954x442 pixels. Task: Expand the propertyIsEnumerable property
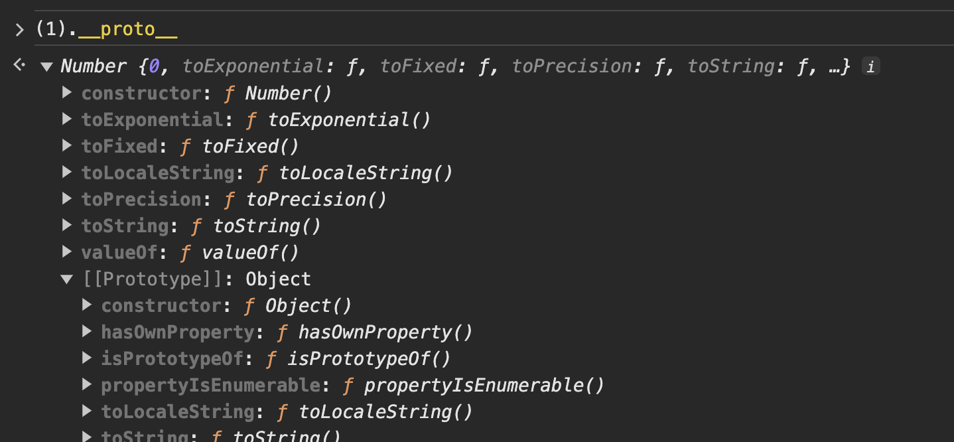(87, 385)
